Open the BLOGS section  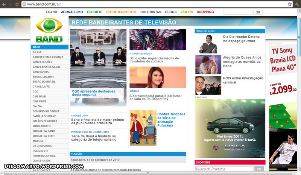pos(171,12)
